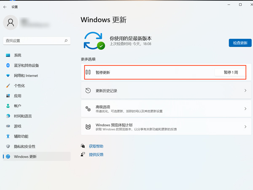
Task: Open 网络和 Internet category
Action: coord(37,76)
